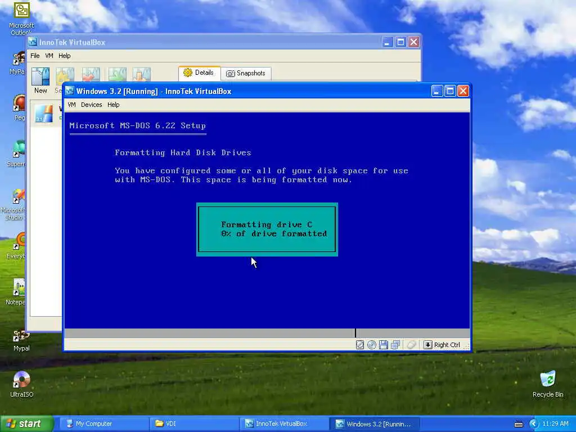Maximize the Windows 3.2 running window
The height and width of the screenshot is (432, 576).
pyautogui.click(x=450, y=91)
